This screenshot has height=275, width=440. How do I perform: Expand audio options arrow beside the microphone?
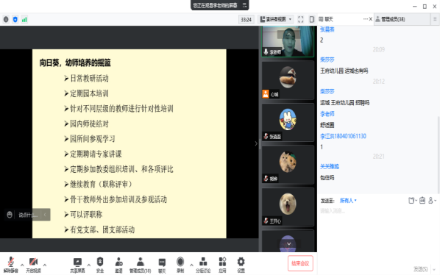(x=22, y=265)
